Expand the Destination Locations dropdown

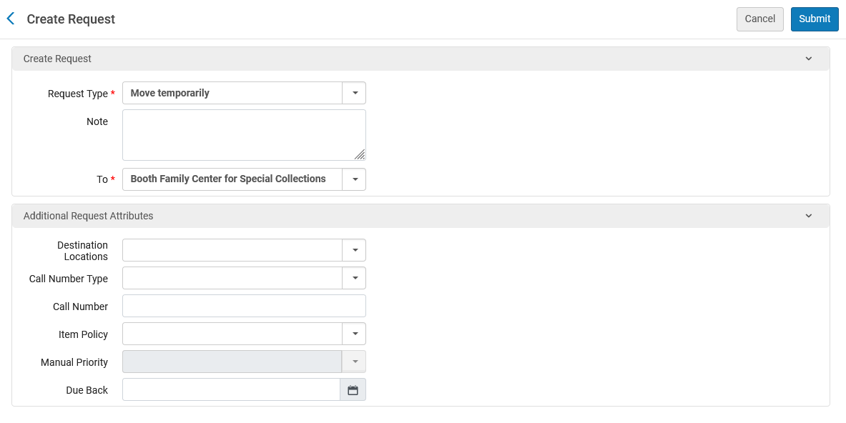[355, 250]
